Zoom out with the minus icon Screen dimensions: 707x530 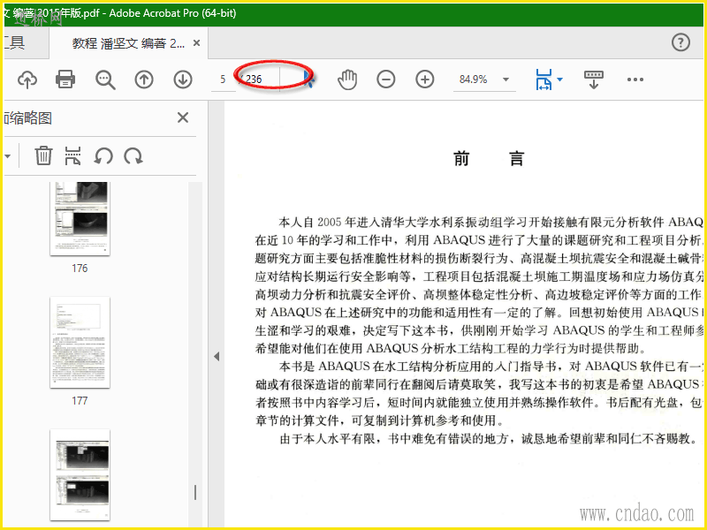386,79
